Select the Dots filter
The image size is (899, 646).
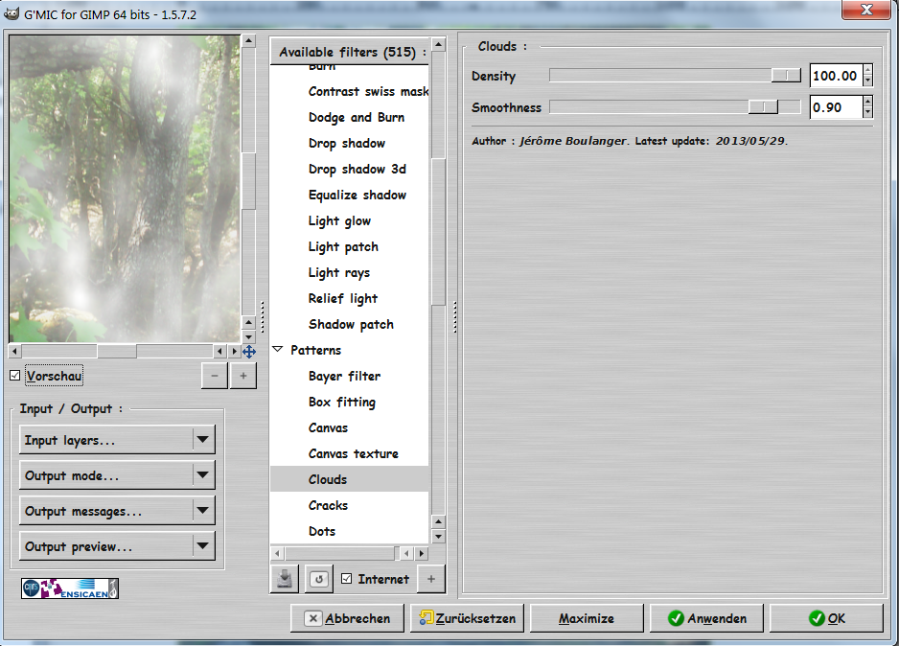(x=349, y=531)
